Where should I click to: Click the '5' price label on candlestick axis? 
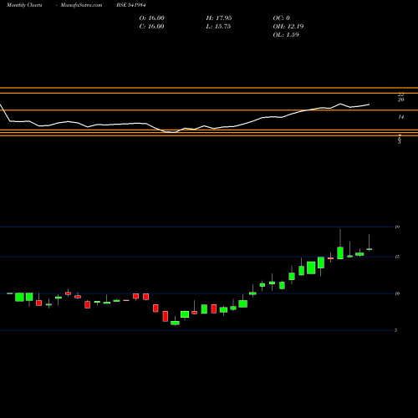(x=396, y=330)
